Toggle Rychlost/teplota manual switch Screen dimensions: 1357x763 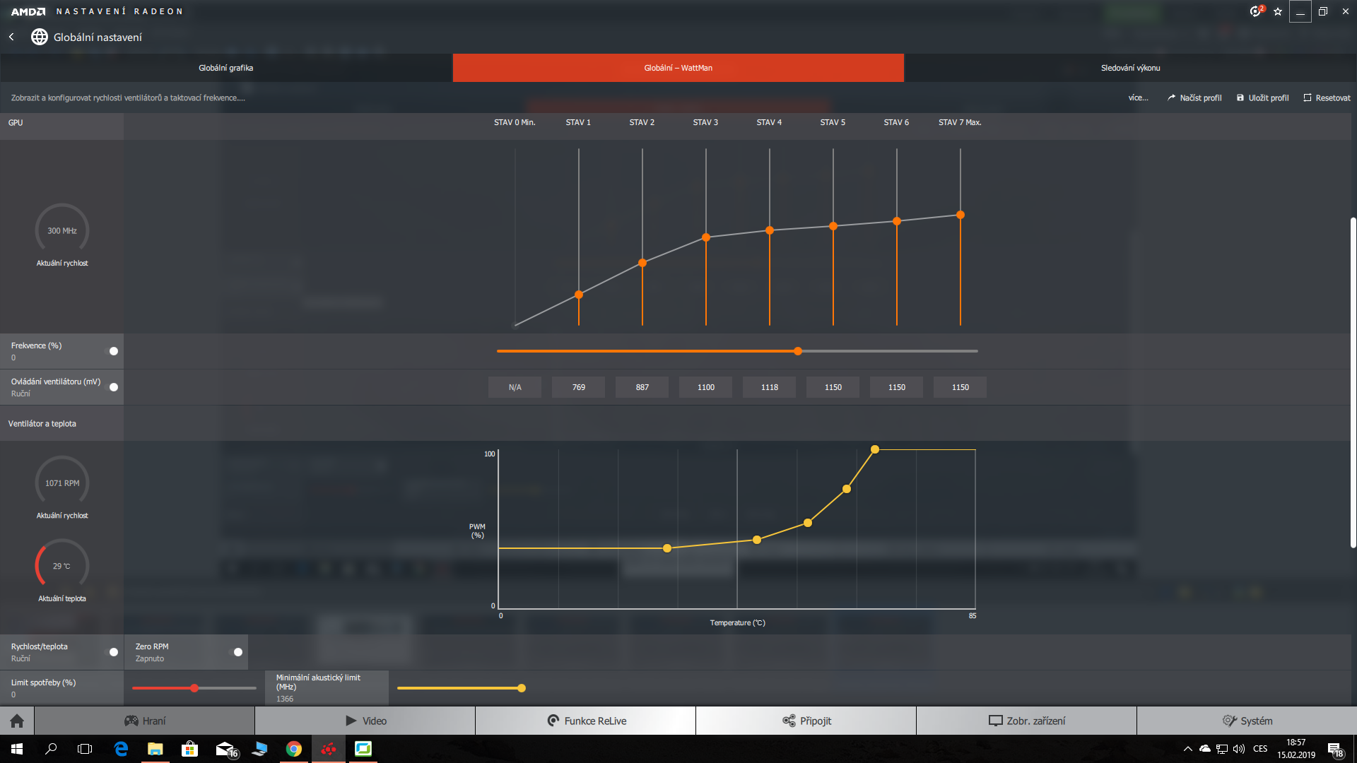[x=113, y=652]
